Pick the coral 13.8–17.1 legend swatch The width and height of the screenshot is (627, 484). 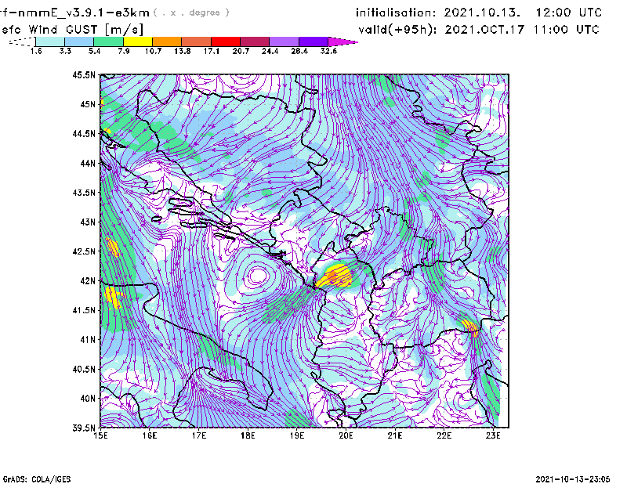pos(197,42)
